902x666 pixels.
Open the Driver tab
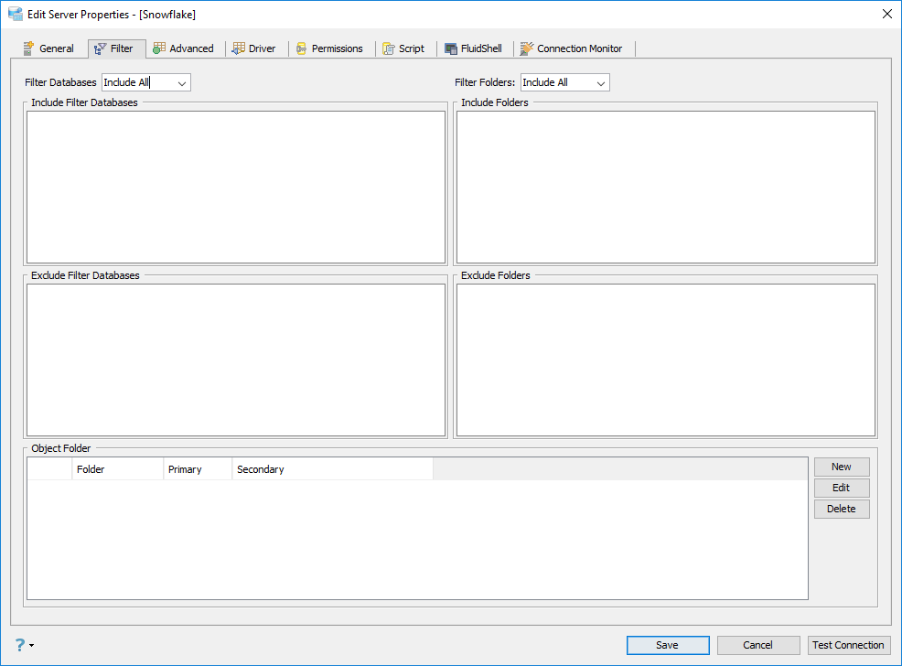253,48
